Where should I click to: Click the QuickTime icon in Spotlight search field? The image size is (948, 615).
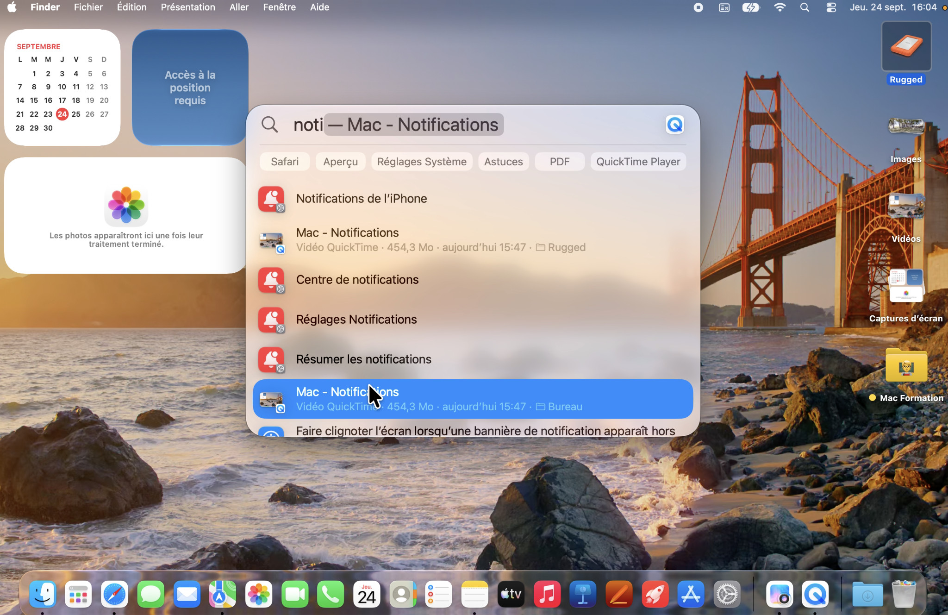click(x=674, y=125)
